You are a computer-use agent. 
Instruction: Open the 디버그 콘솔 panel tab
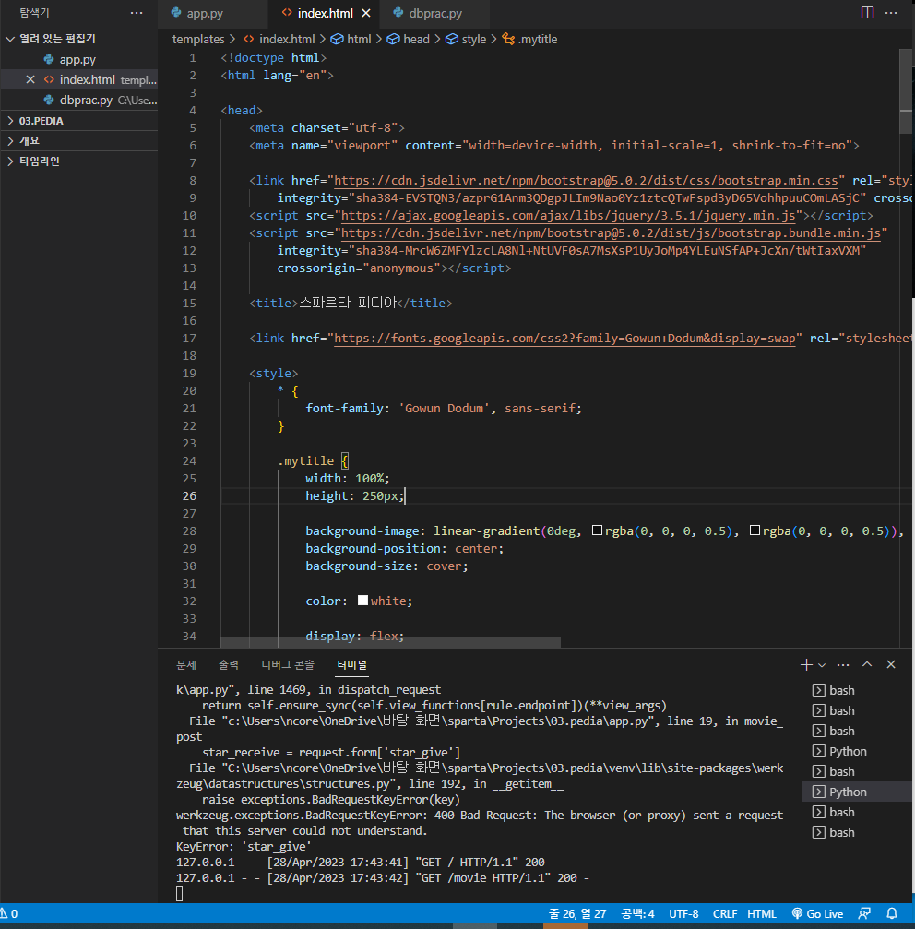click(288, 665)
